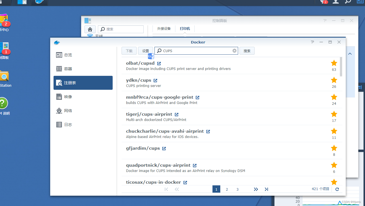The width and height of the screenshot is (365, 206).
Task: Go to results page 2
Action: 227,189
